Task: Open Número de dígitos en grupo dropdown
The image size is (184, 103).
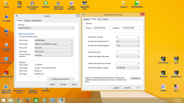Action: tap(128, 68)
